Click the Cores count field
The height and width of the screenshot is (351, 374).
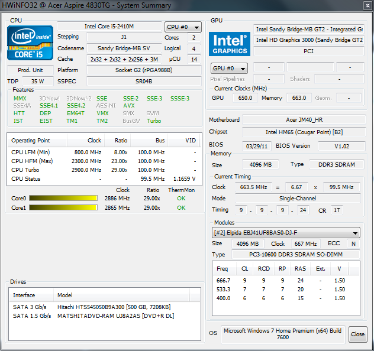tap(194, 37)
